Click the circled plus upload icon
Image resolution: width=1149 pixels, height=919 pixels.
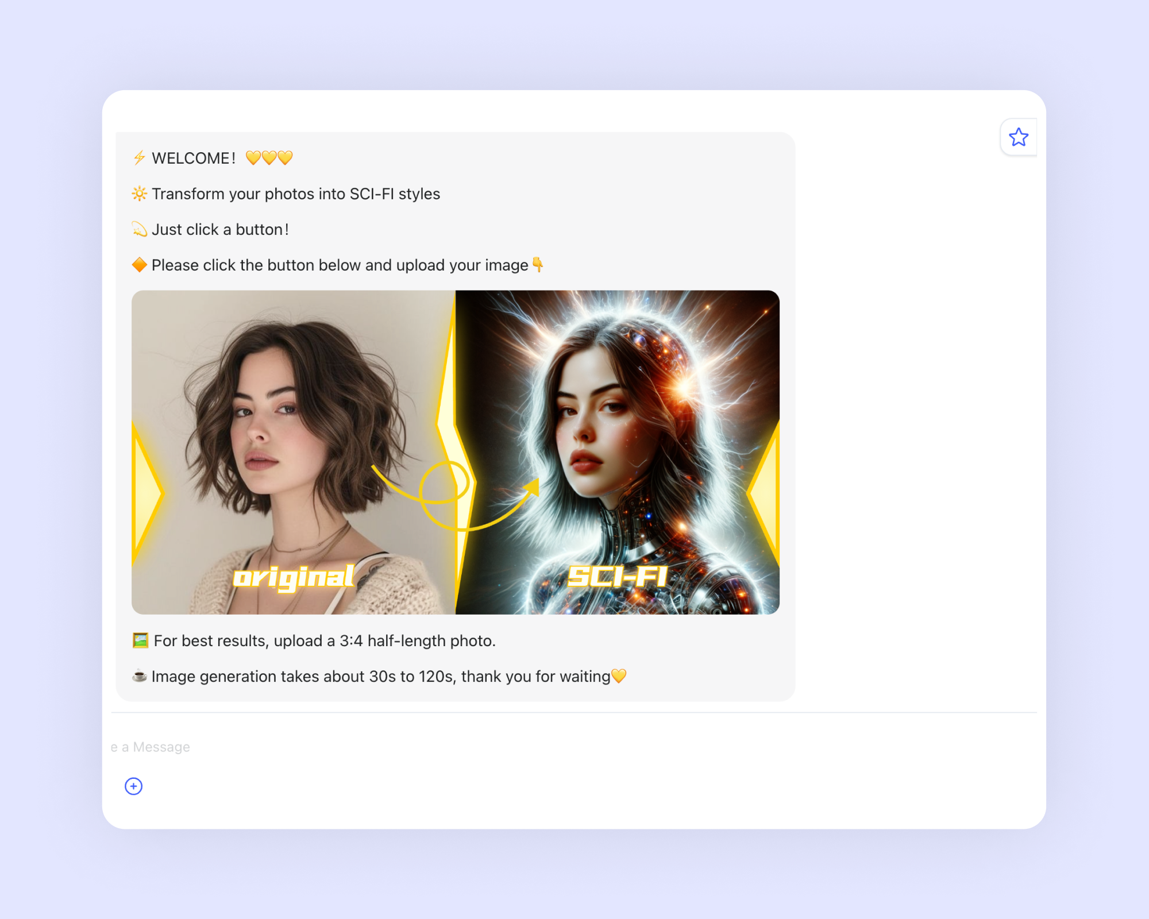click(x=133, y=786)
